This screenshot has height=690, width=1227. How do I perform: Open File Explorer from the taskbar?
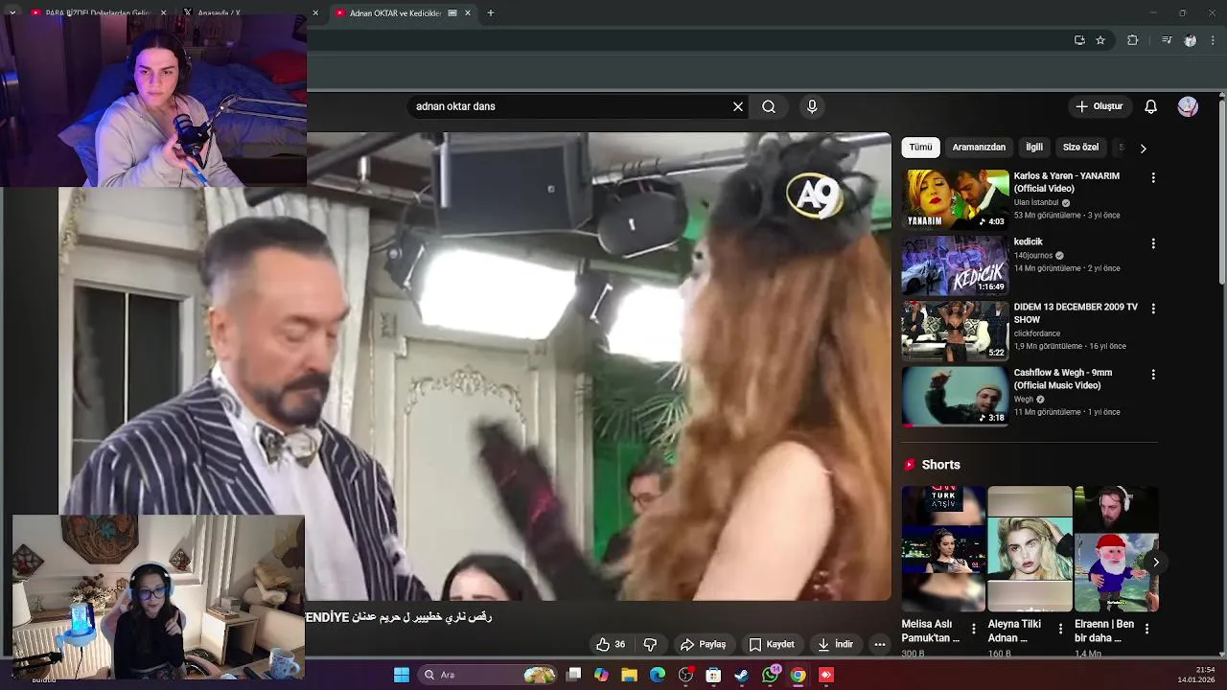coord(629,675)
